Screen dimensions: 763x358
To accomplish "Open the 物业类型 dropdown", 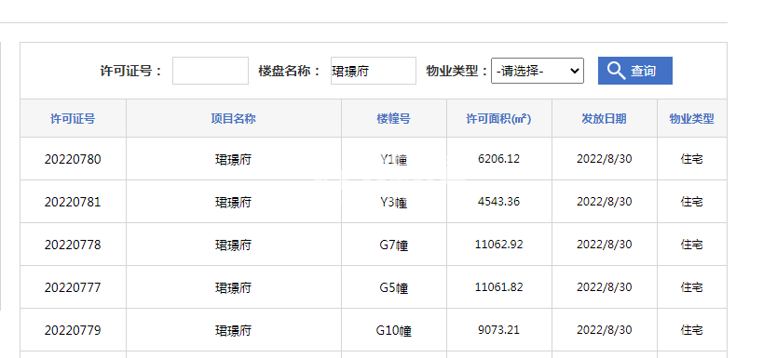I will coord(538,71).
